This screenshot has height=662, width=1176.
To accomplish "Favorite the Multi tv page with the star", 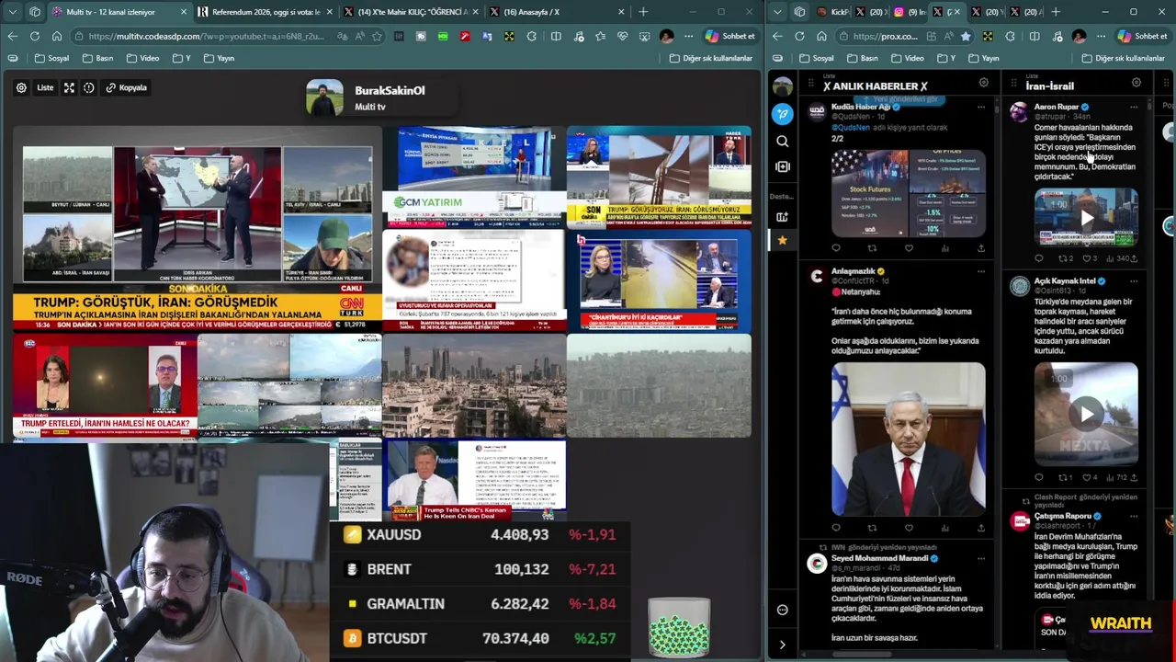I will 377,36.
